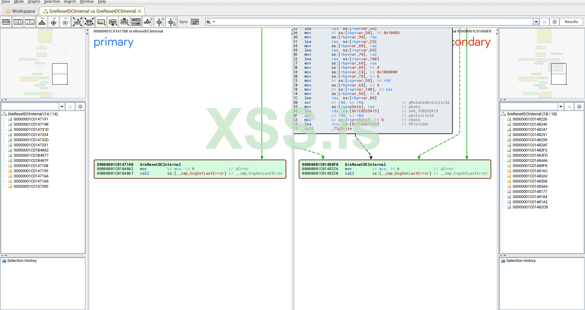Click into the primary tree filter field
This screenshot has width=585, height=310.
coord(30,106)
